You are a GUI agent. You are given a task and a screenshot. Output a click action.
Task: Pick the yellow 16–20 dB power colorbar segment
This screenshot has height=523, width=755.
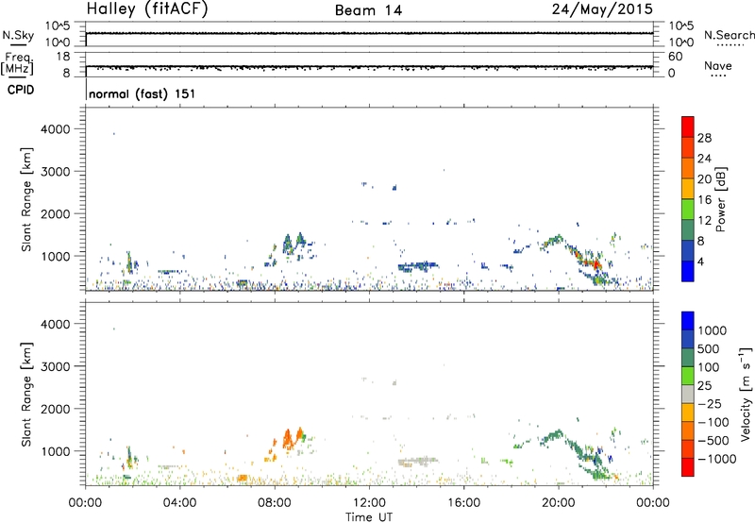[x=688, y=189]
